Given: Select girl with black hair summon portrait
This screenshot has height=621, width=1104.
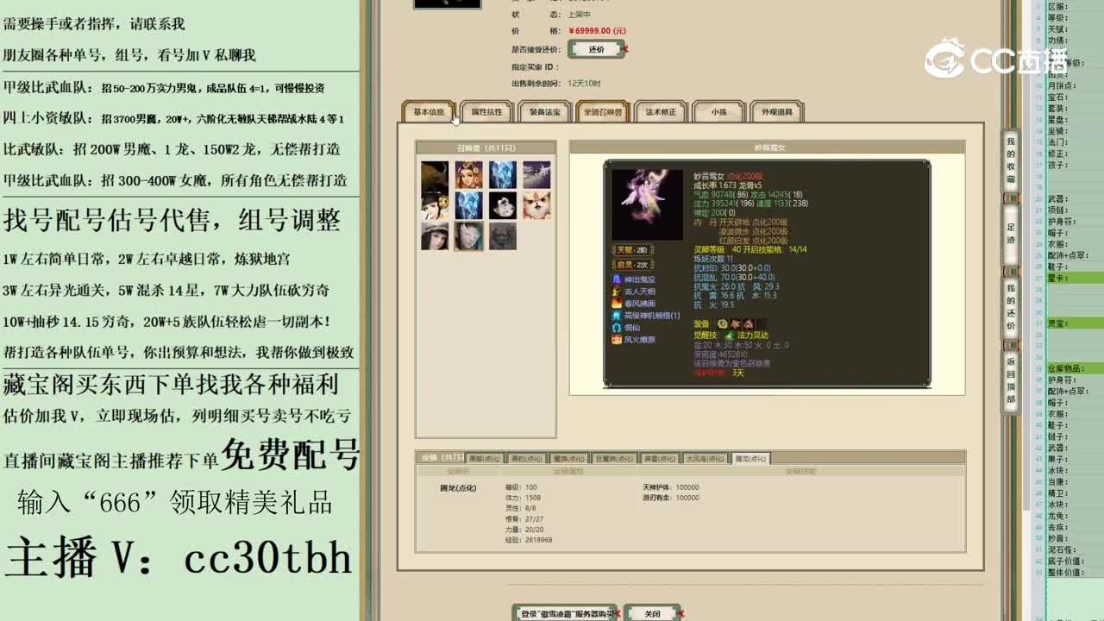Looking at the screenshot, I should [435, 205].
